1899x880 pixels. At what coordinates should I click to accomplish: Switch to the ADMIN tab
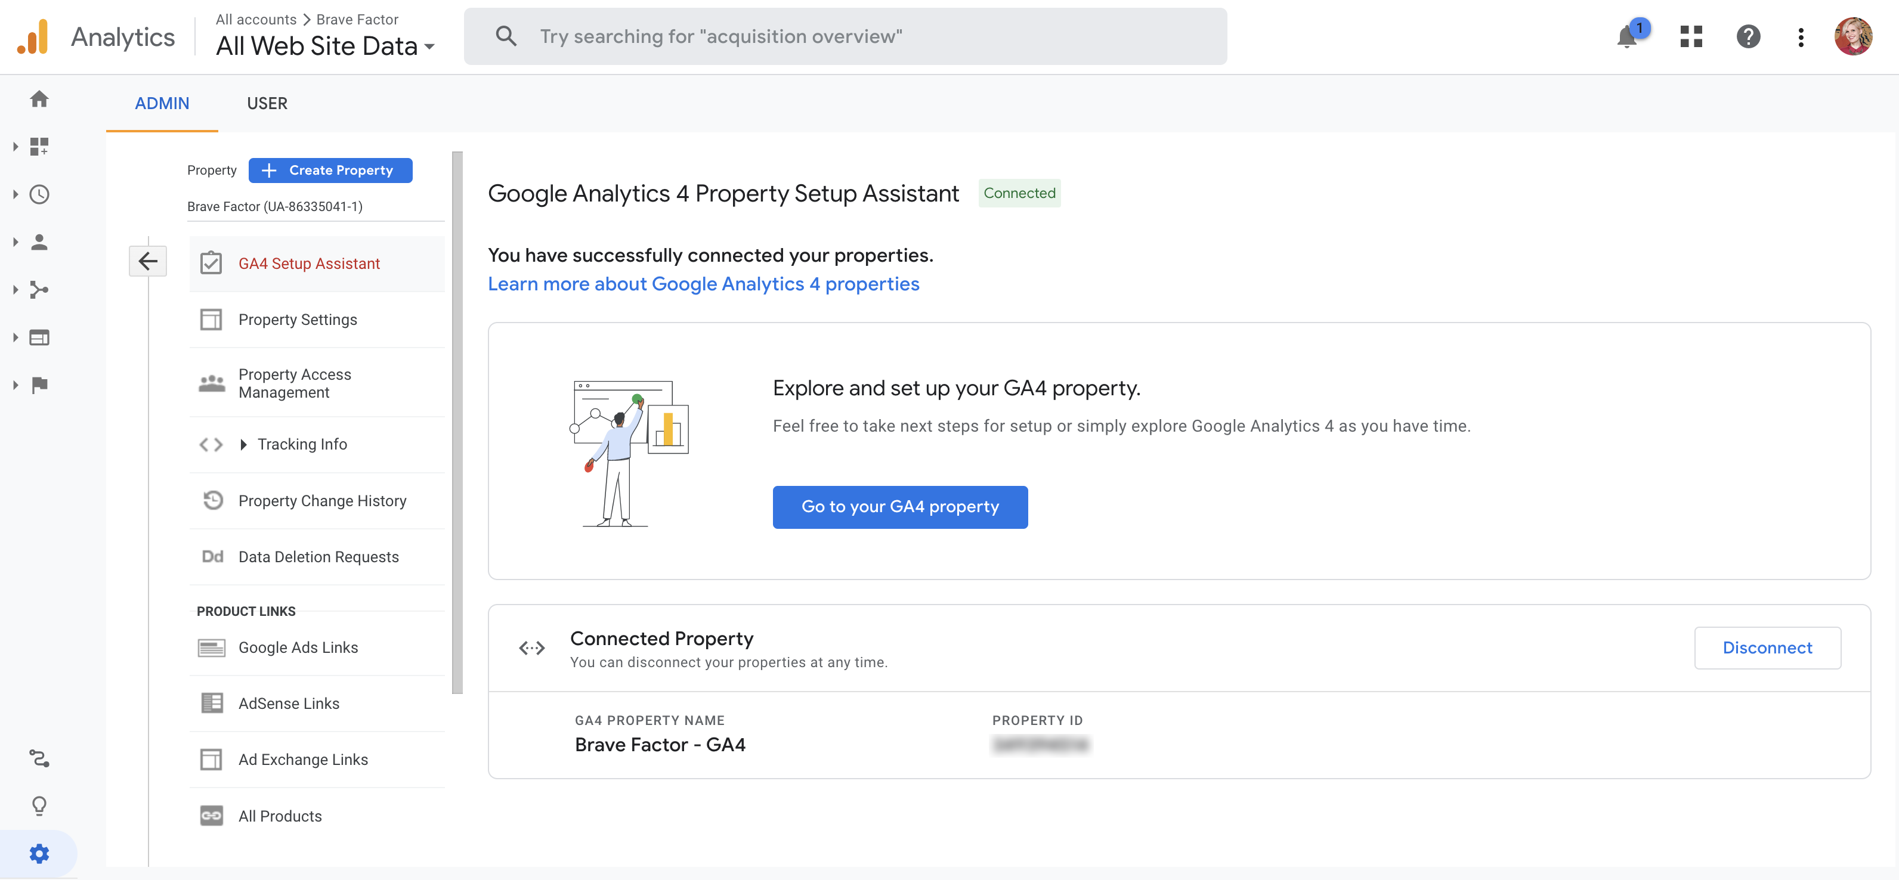coord(162,104)
